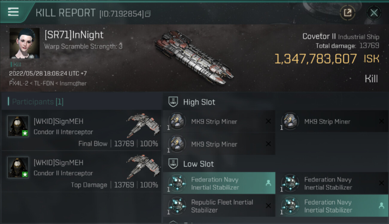Select the Final Blow SignMEH portrait
This screenshot has height=224, width=389.
(18, 126)
